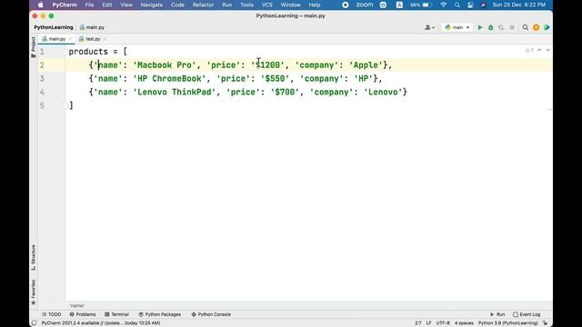Open the JetBrains Space icon at the toolbar's right end

click(x=547, y=27)
